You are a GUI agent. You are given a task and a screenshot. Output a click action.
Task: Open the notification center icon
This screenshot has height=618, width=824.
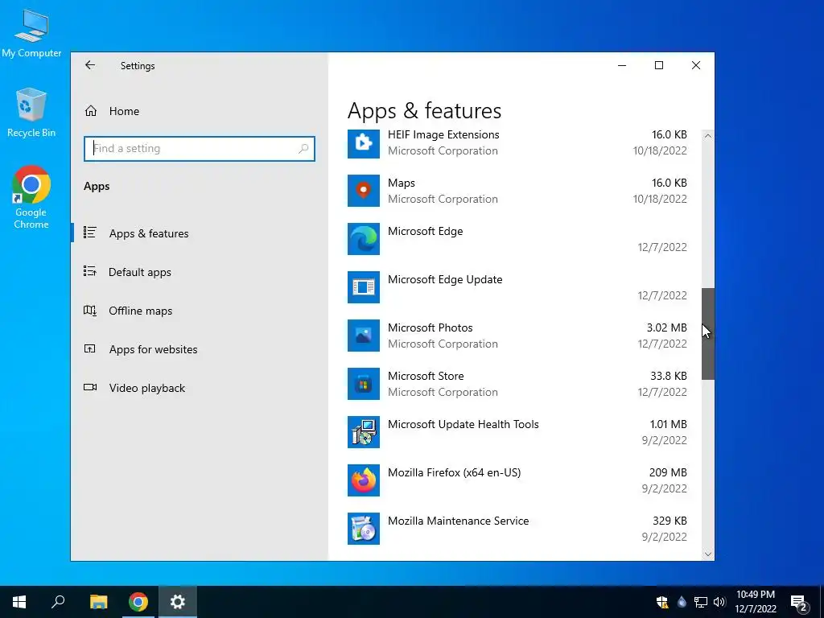click(799, 603)
